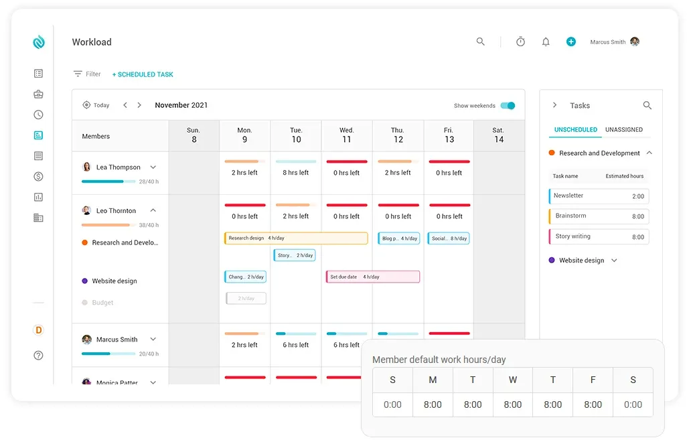Open the briefcase projects icon in sidebar
This screenshot has width=689, height=448.
(x=38, y=94)
